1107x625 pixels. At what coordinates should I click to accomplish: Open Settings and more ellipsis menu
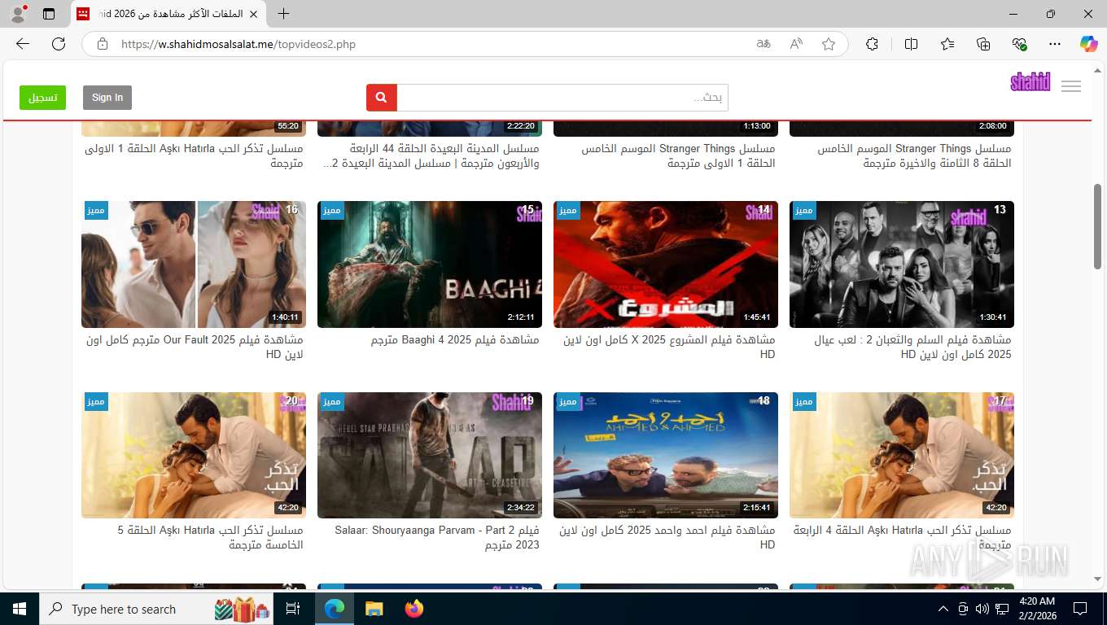tap(1055, 44)
